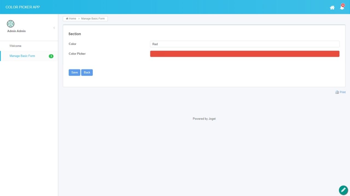The image size is (350, 196).
Task: Open the Home icon in header
Action: (332, 8)
